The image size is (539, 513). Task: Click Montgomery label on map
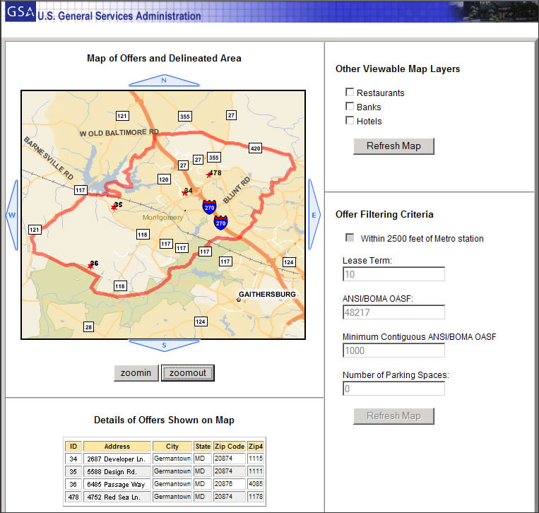click(x=162, y=218)
